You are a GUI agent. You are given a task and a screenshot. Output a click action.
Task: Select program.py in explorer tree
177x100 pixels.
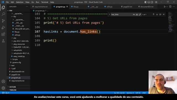point(19,78)
